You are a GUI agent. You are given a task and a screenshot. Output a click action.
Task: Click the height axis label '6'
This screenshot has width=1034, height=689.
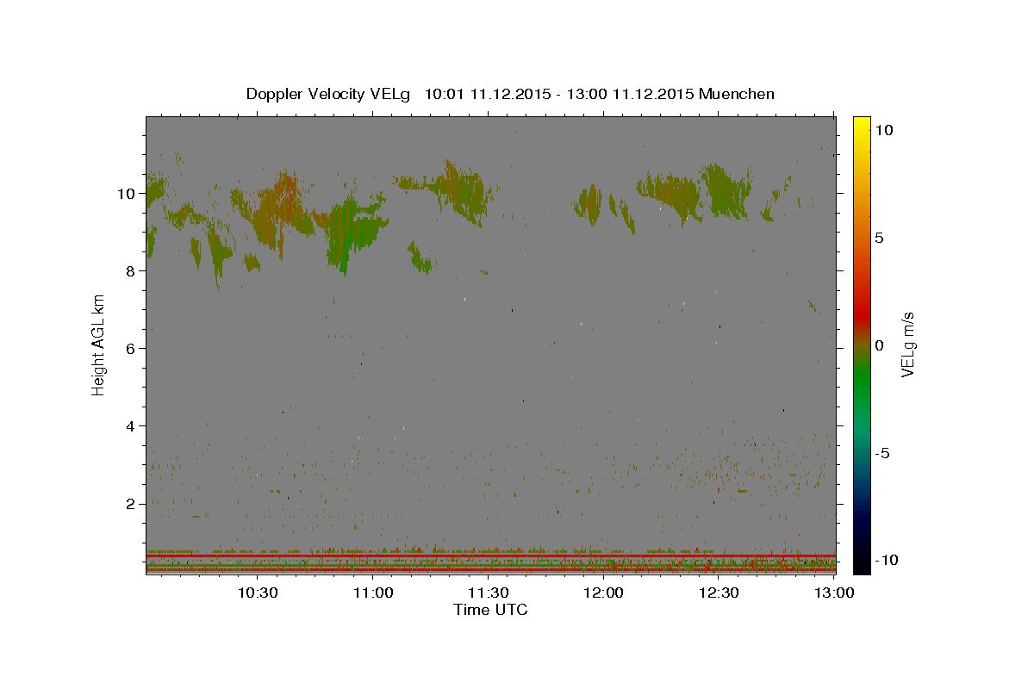[131, 348]
